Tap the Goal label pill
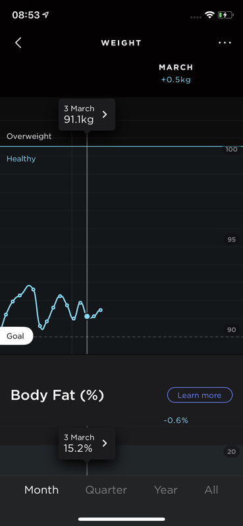This screenshot has height=526, width=243. [x=16, y=336]
